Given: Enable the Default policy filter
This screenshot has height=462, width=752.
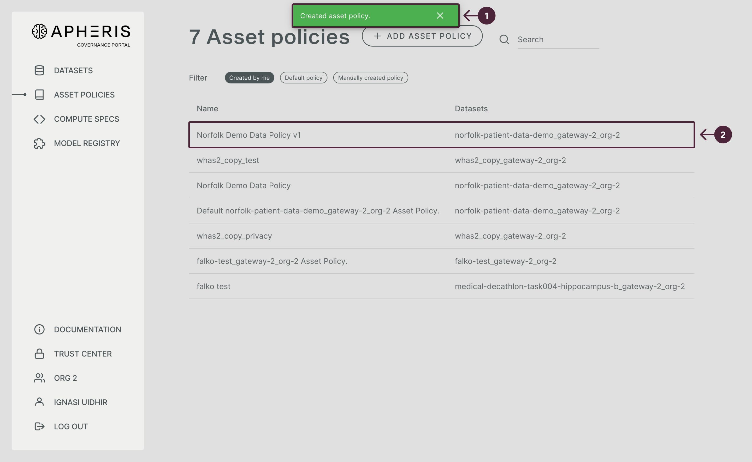Looking at the screenshot, I should tap(303, 78).
